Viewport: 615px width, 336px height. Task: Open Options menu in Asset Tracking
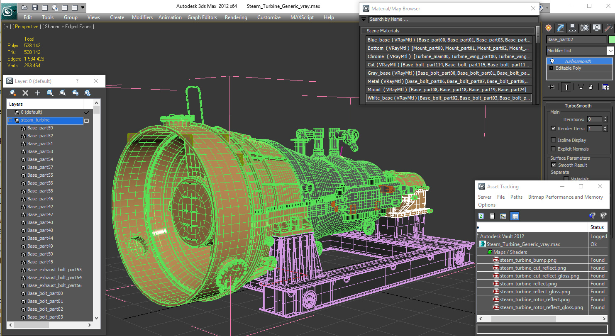(487, 205)
